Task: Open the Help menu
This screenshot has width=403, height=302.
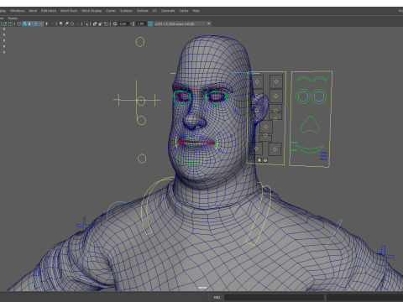Action: [196, 11]
